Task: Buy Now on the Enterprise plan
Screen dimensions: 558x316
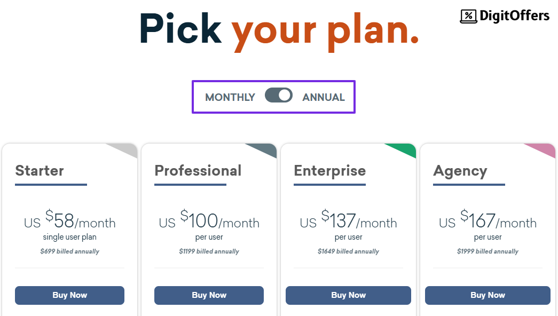Action: click(348, 295)
